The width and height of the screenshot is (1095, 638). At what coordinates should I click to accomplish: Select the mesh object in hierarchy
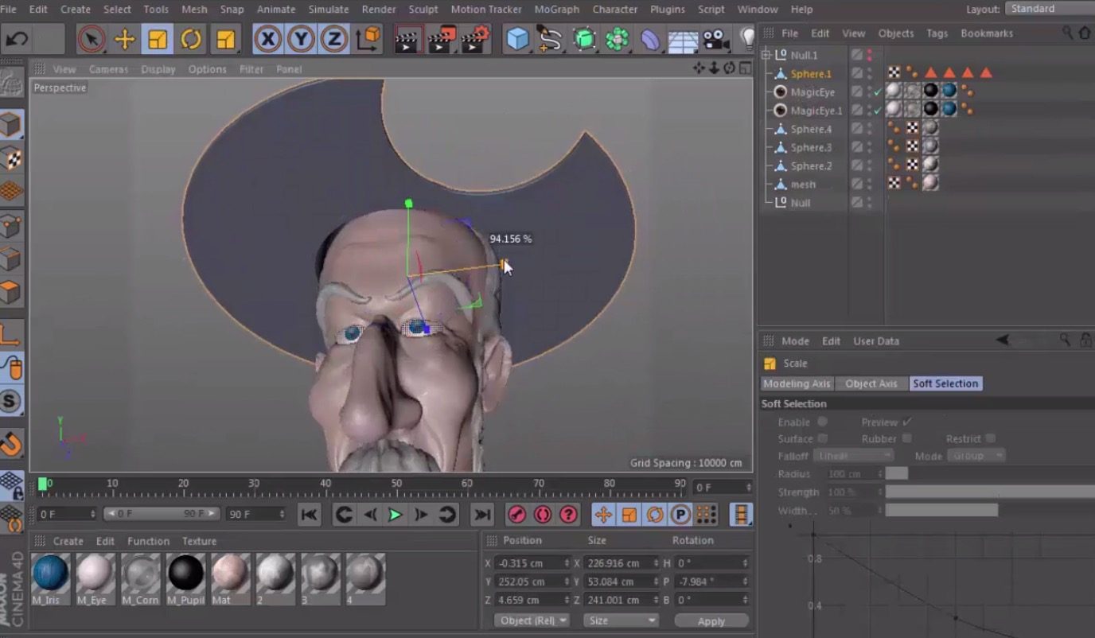tap(803, 185)
